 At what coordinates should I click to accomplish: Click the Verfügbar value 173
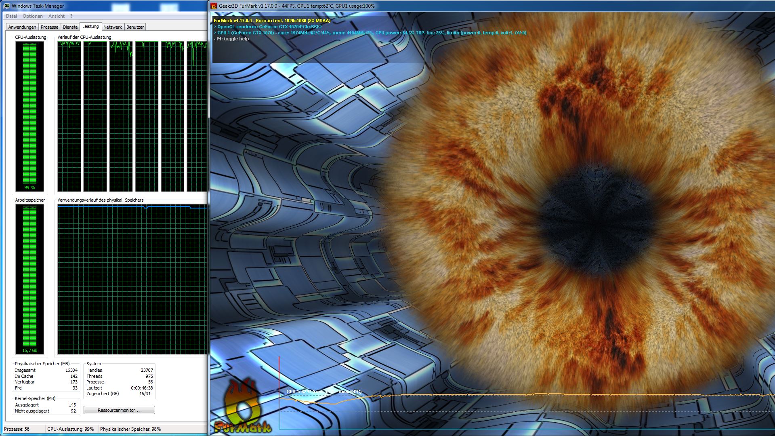[74, 382]
